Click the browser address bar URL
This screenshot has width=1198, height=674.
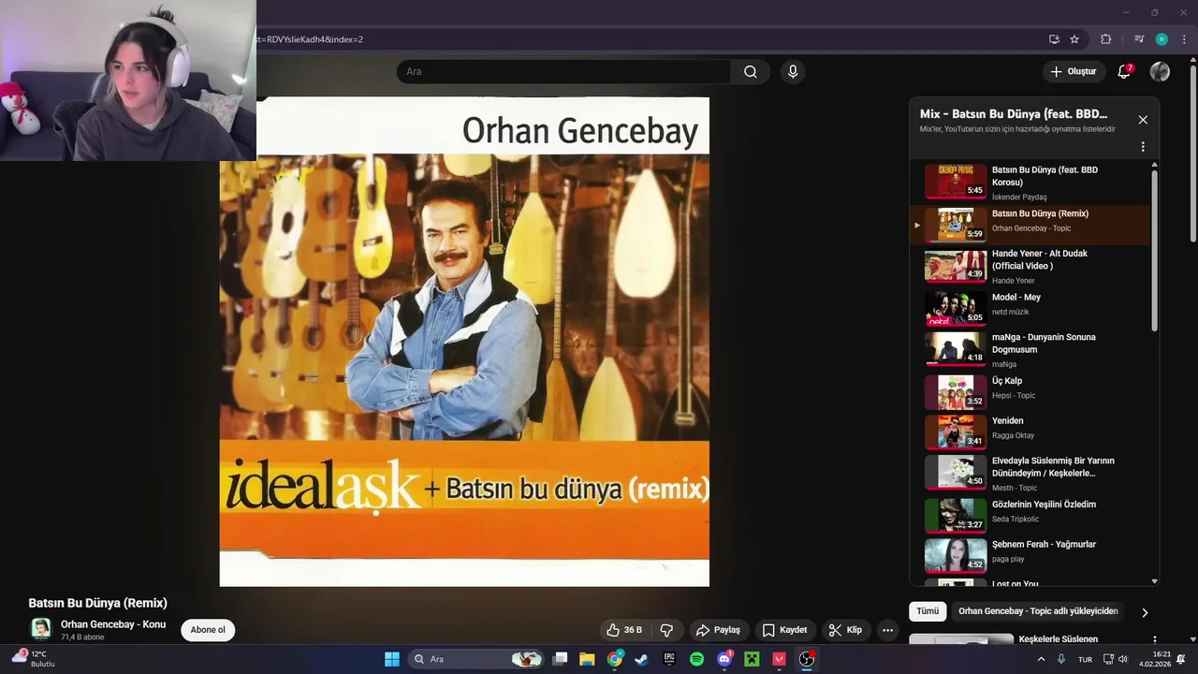pyautogui.click(x=309, y=39)
